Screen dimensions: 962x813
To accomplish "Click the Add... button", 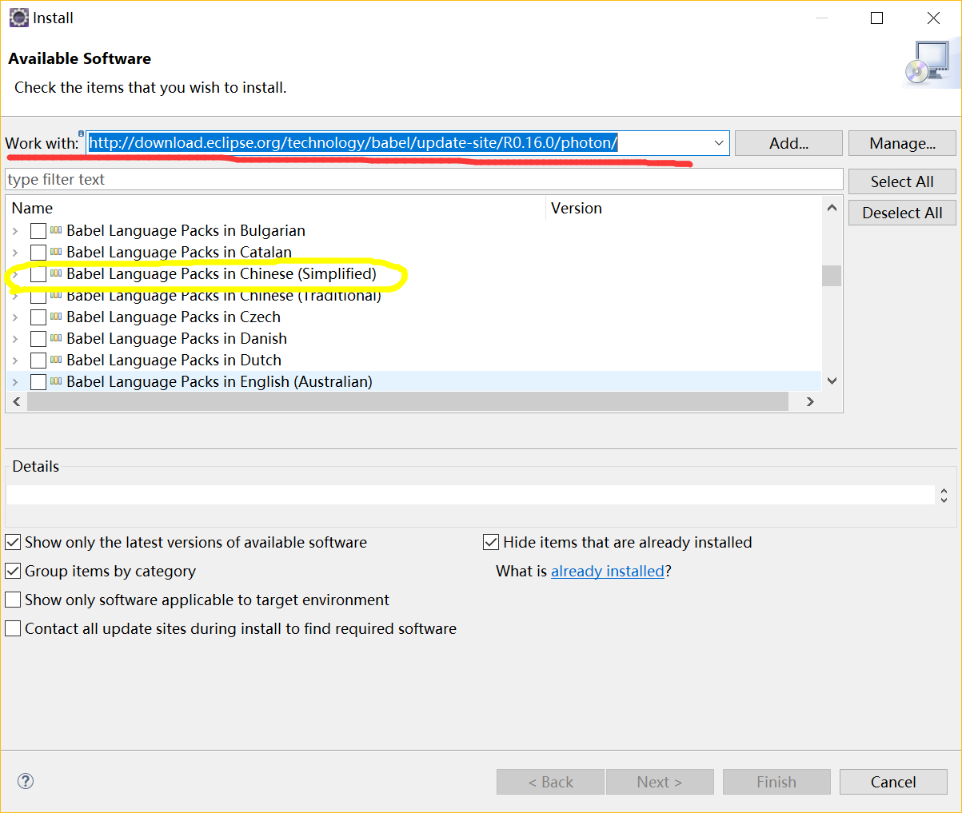I will pos(788,143).
